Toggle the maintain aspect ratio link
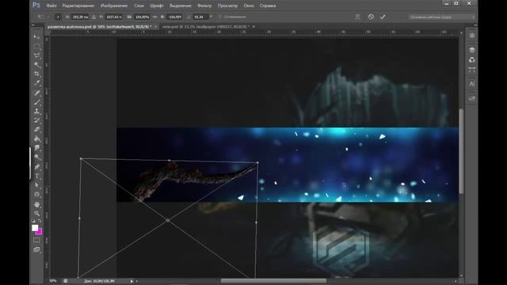507x285 pixels. pos(155,17)
